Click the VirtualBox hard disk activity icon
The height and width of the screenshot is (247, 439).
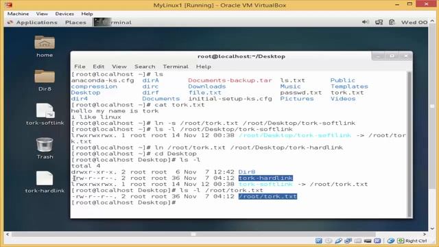click(318, 241)
